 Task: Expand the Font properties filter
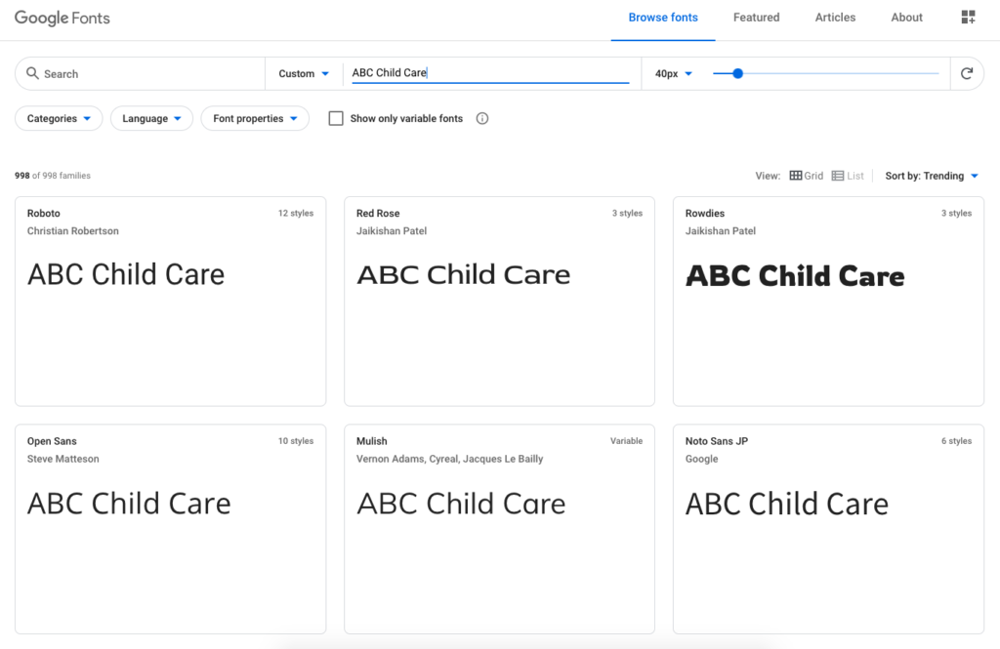click(255, 119)
